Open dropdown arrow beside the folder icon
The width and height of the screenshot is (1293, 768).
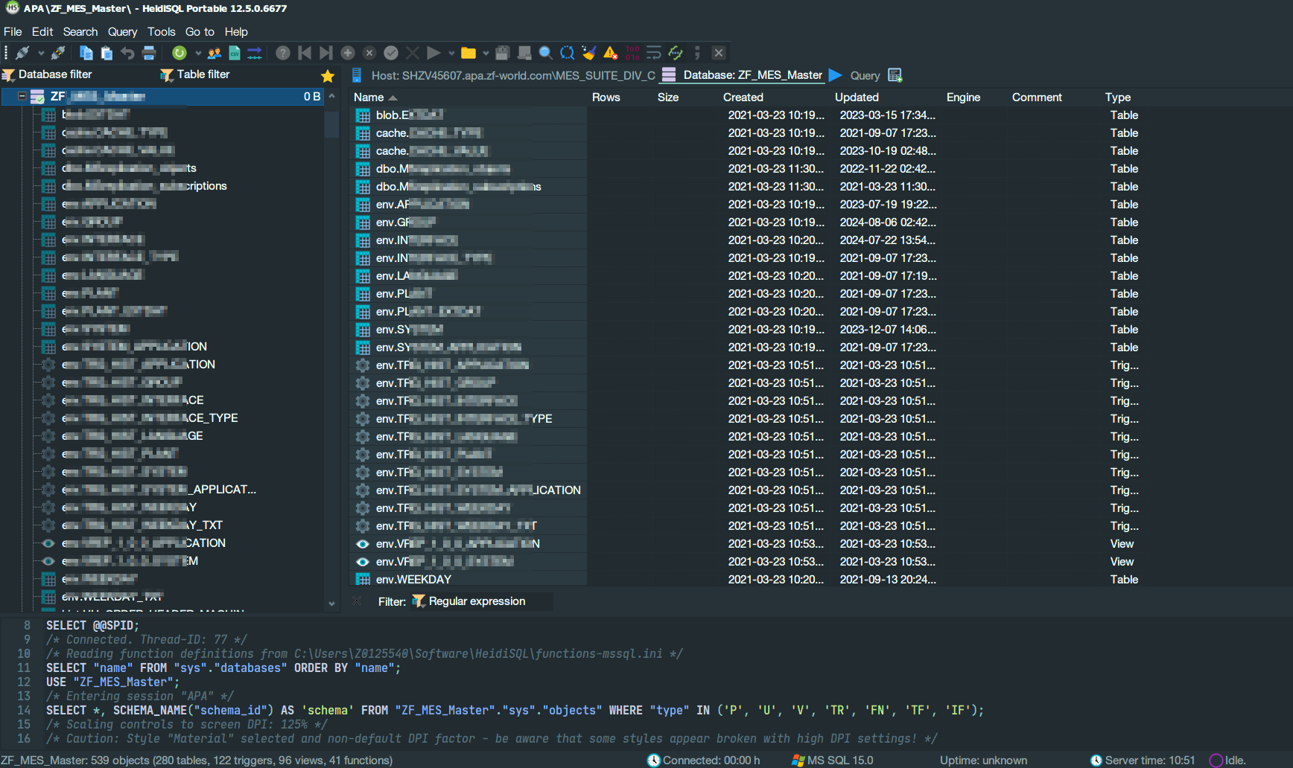click(486, 54)
